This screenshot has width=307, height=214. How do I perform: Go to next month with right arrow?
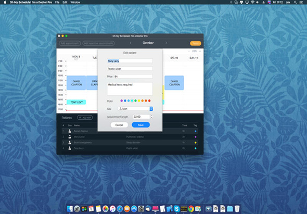click(x=166, y=43)
